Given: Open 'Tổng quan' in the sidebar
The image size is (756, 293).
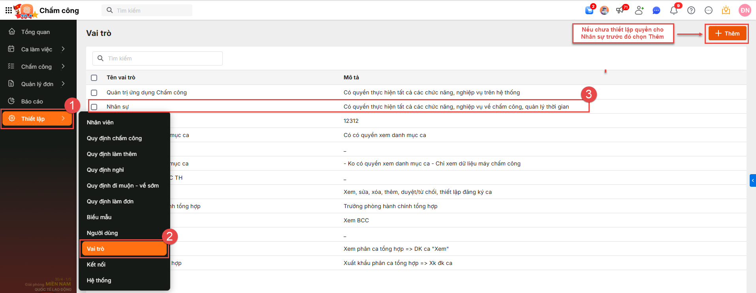Looking at the screenshot, I should coord(35,32).
